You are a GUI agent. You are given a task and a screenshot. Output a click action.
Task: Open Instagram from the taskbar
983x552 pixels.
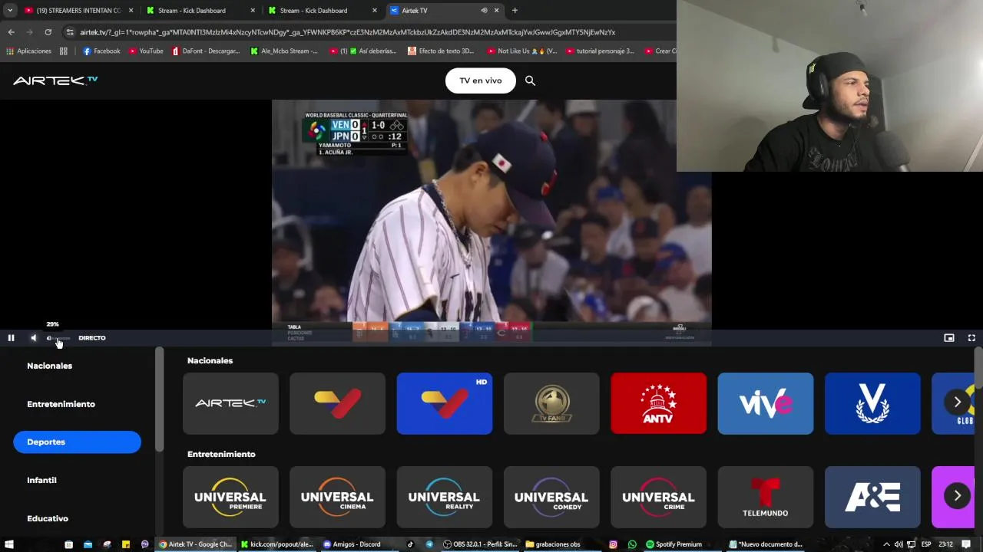(613, 544)
